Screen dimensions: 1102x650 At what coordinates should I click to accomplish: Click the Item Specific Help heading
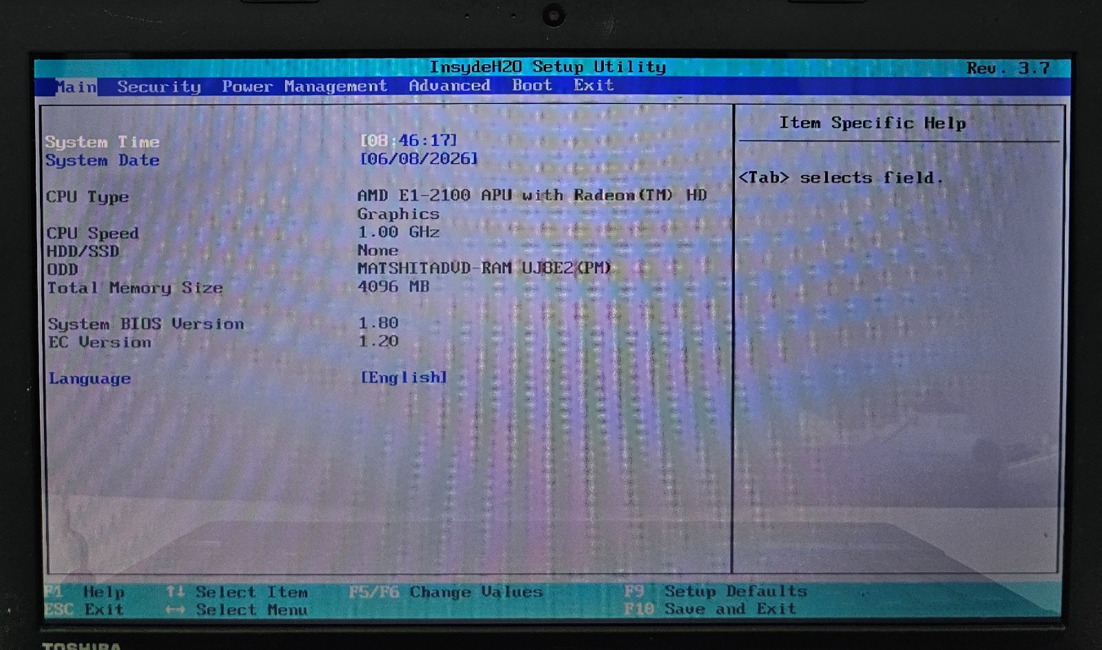click(872, 123)
